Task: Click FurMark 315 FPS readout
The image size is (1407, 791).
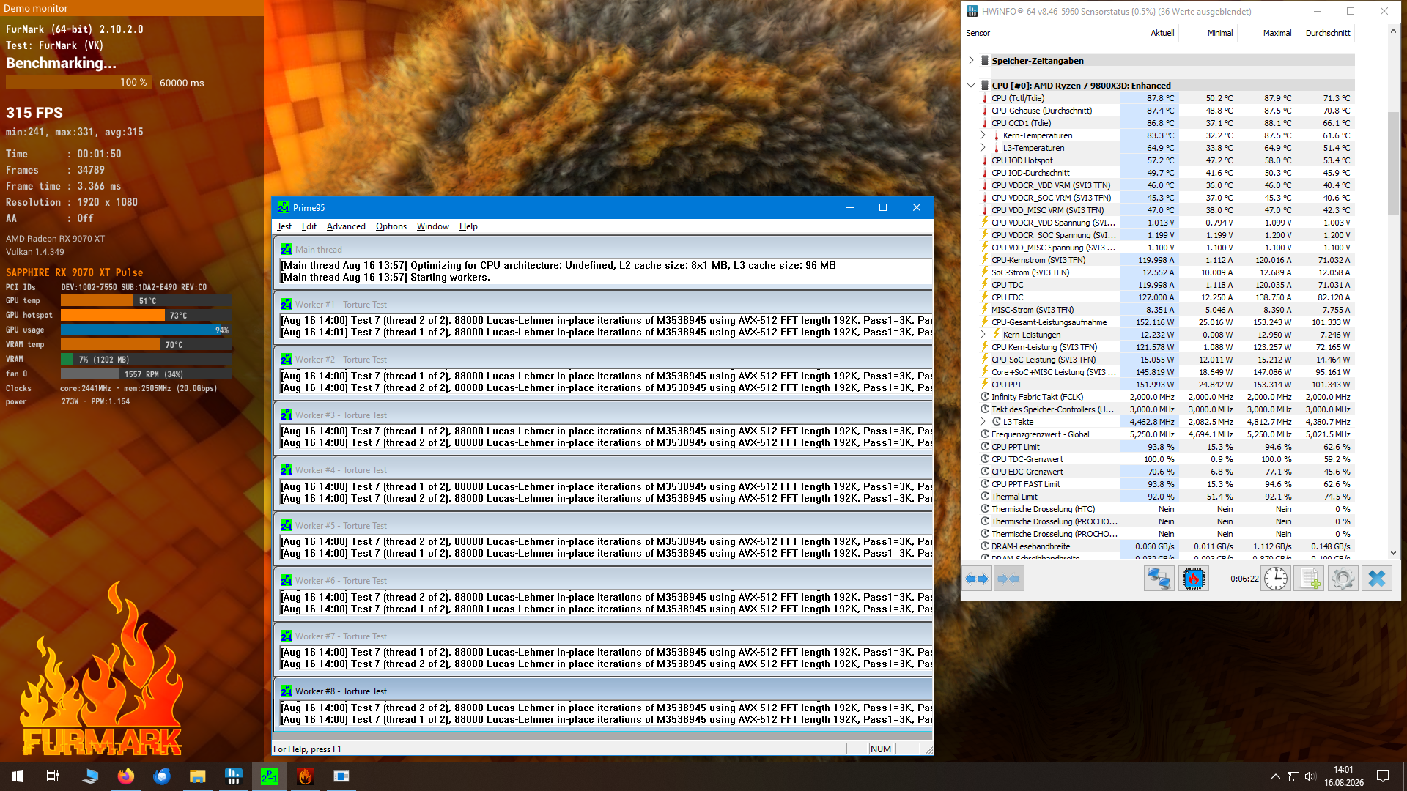Action: click(x=34, y=113)
